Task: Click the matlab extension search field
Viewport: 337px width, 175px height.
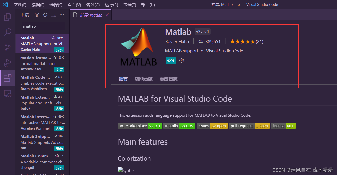Action: pos(43,26)
